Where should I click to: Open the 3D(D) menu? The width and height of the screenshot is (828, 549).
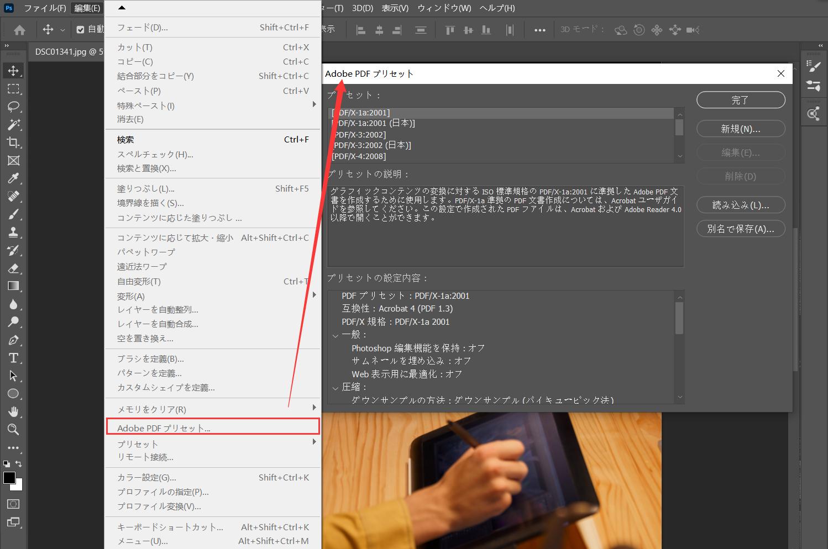click(363, 8)
